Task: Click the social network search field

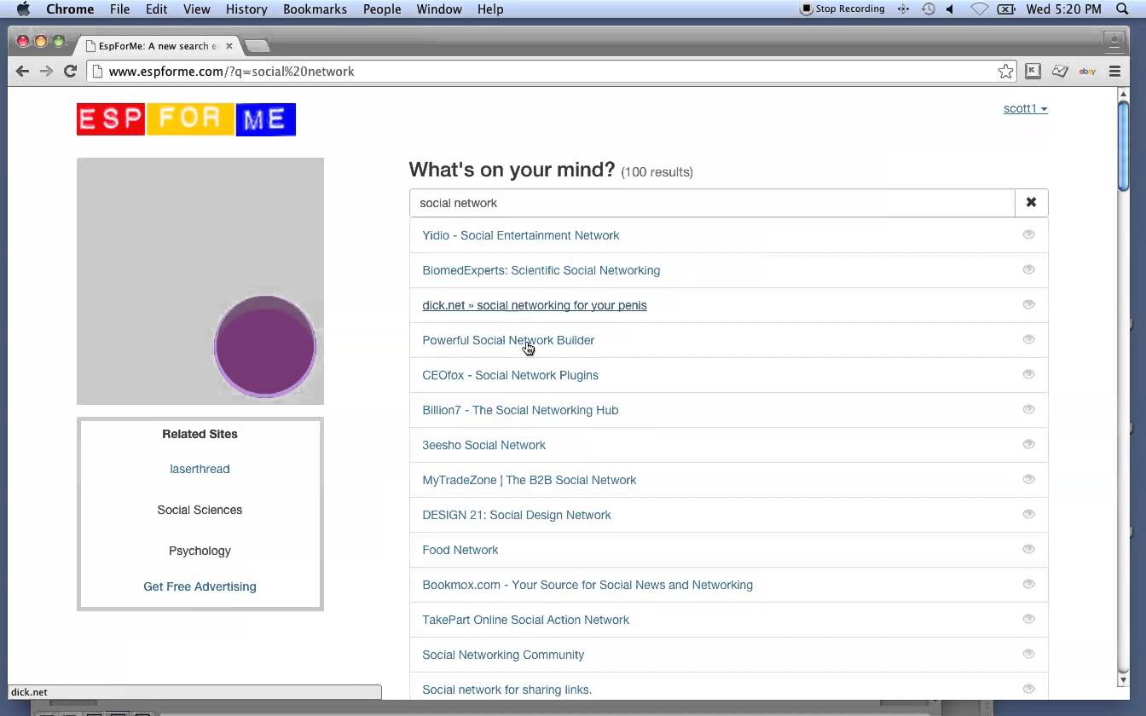Action: (712, 203)
